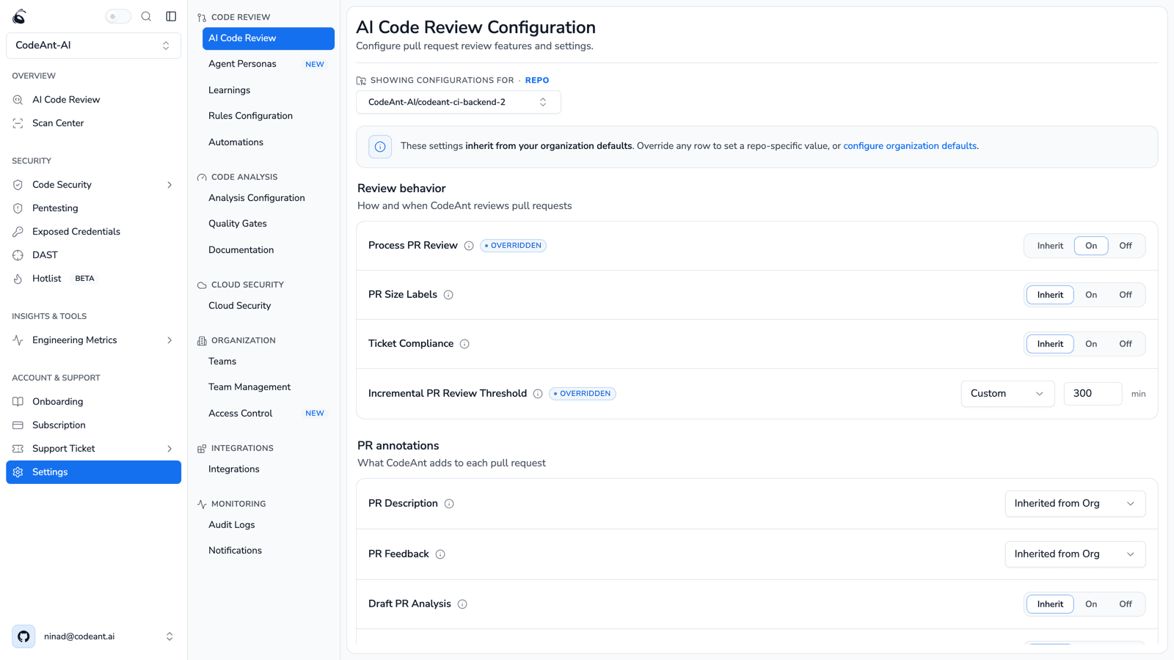
Task: Turn Draft PR Analysis On
Action: 1091,604
